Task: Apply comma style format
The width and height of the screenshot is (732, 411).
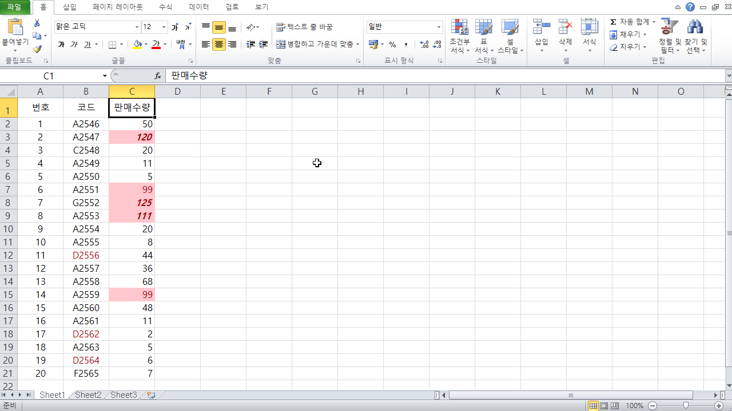Action: click(406, 45)
